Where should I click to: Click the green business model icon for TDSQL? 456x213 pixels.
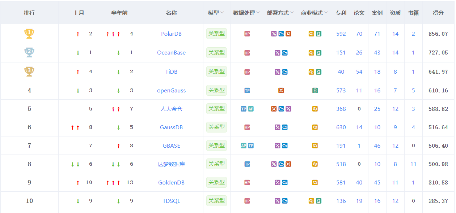pyautogui.click(x=318, y=201)
